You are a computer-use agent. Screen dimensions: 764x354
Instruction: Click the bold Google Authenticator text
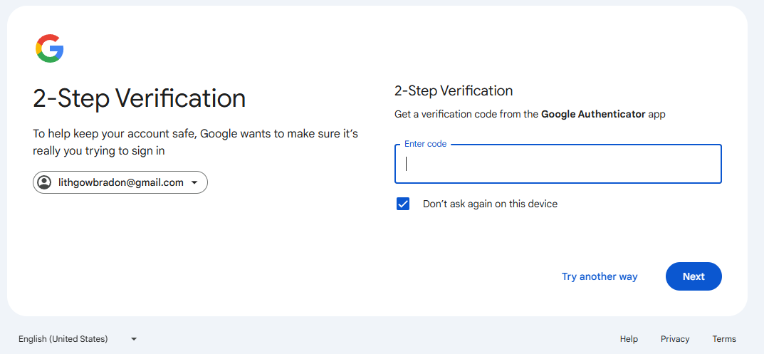(593, 114)
